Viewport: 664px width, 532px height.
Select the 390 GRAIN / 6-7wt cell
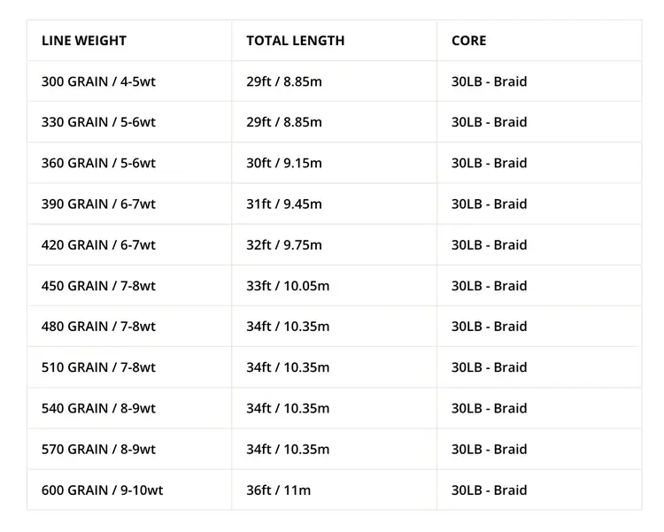[x=98, y=204]
